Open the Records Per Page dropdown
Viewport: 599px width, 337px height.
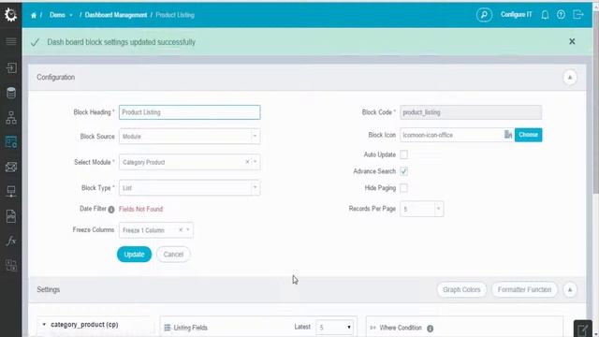point(422,209)
